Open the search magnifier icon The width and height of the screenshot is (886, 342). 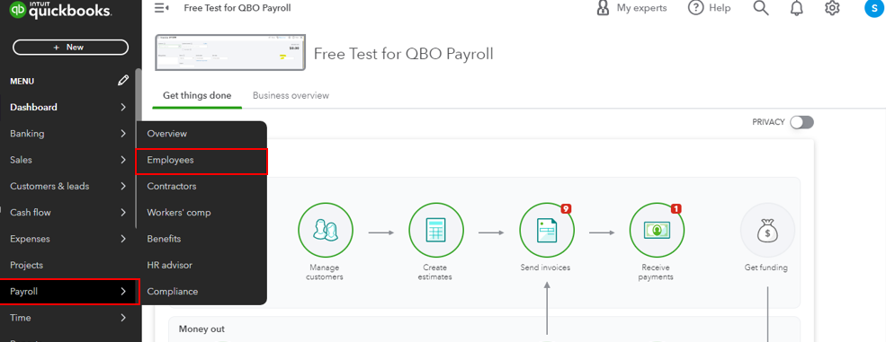click(761, 8)
